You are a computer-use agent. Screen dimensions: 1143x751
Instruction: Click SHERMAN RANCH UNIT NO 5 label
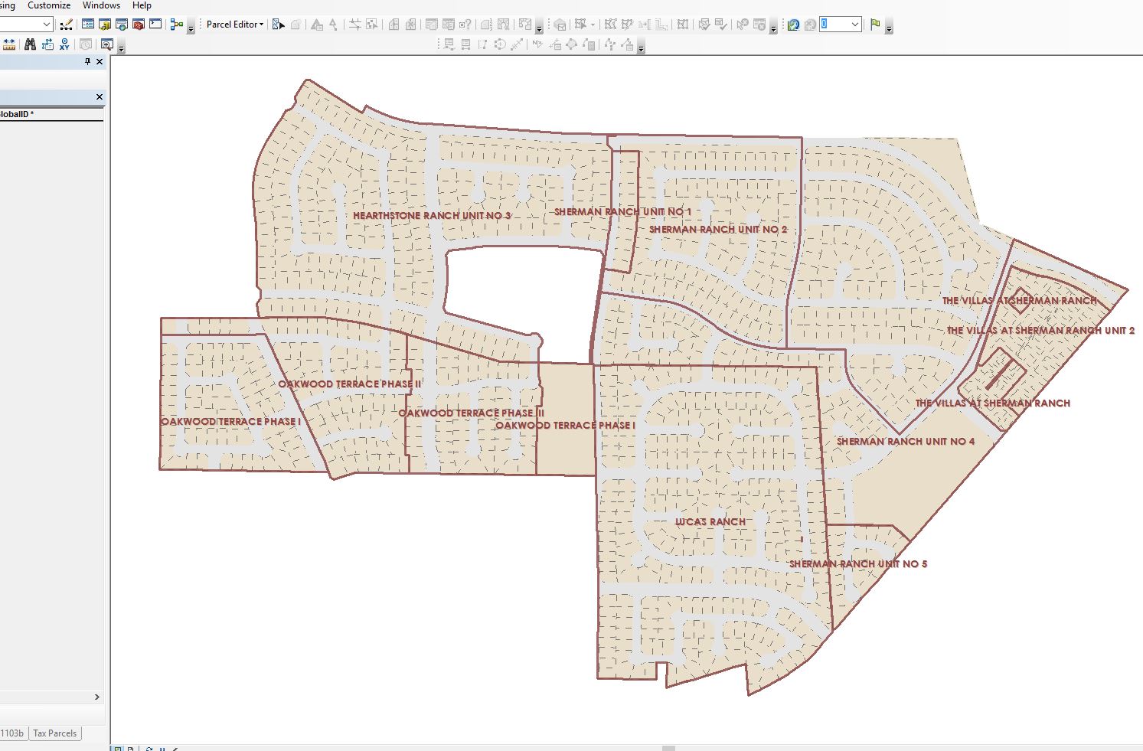click(x=858, y=564)
